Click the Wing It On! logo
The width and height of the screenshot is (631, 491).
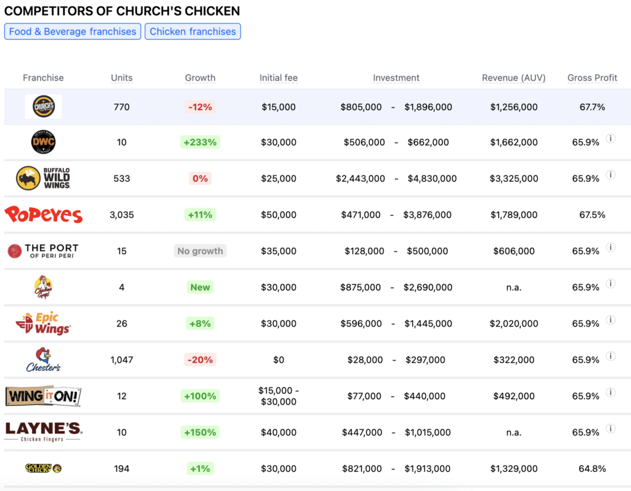coord(44,396)
